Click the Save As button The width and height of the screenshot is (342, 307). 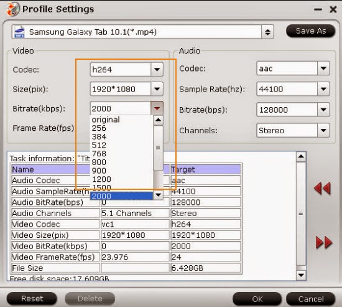point(310,31)
